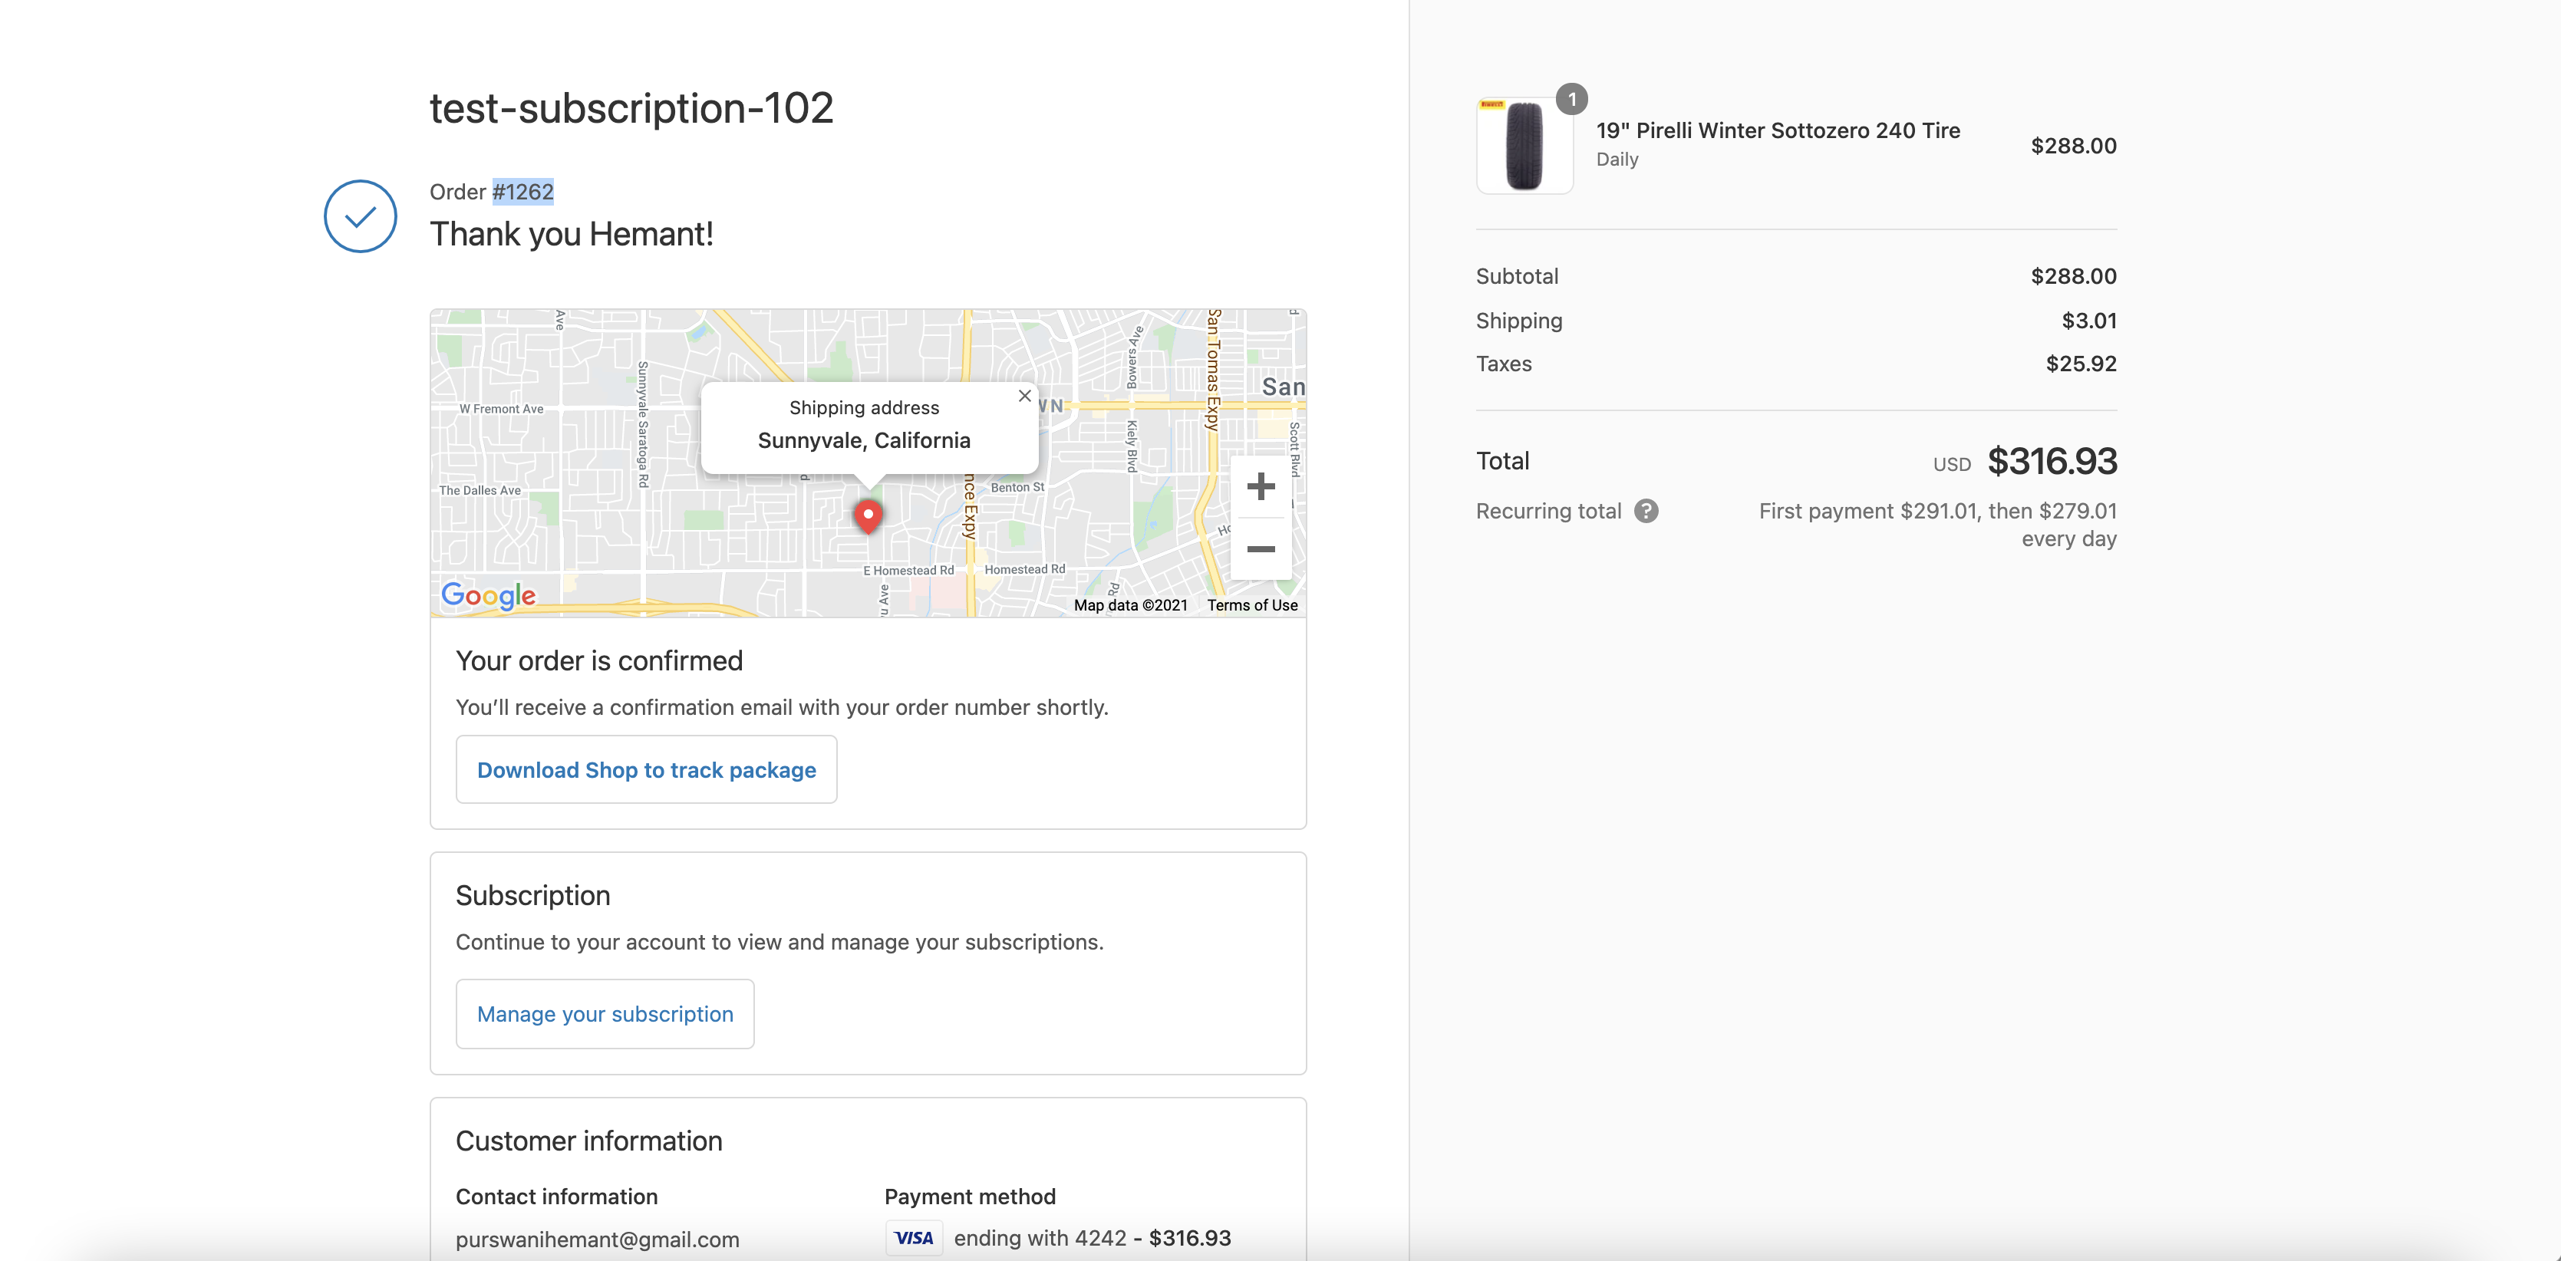Click the item quantity badge on tire
This screenshot has height=1261, width=2561.
[1572, 100]
